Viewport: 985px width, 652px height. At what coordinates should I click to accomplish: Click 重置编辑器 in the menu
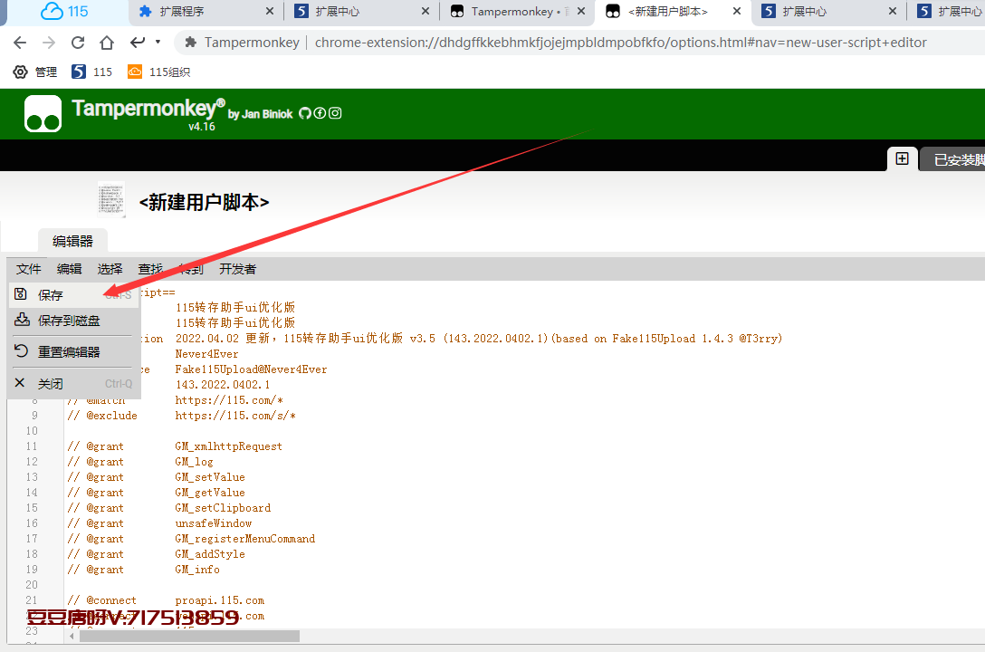click(69, 352)
